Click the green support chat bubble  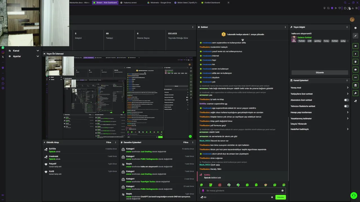pos(354,195)
